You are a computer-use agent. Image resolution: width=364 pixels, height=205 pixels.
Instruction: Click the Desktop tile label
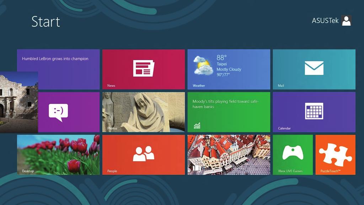pyautogui.click(x=28, y=171)
